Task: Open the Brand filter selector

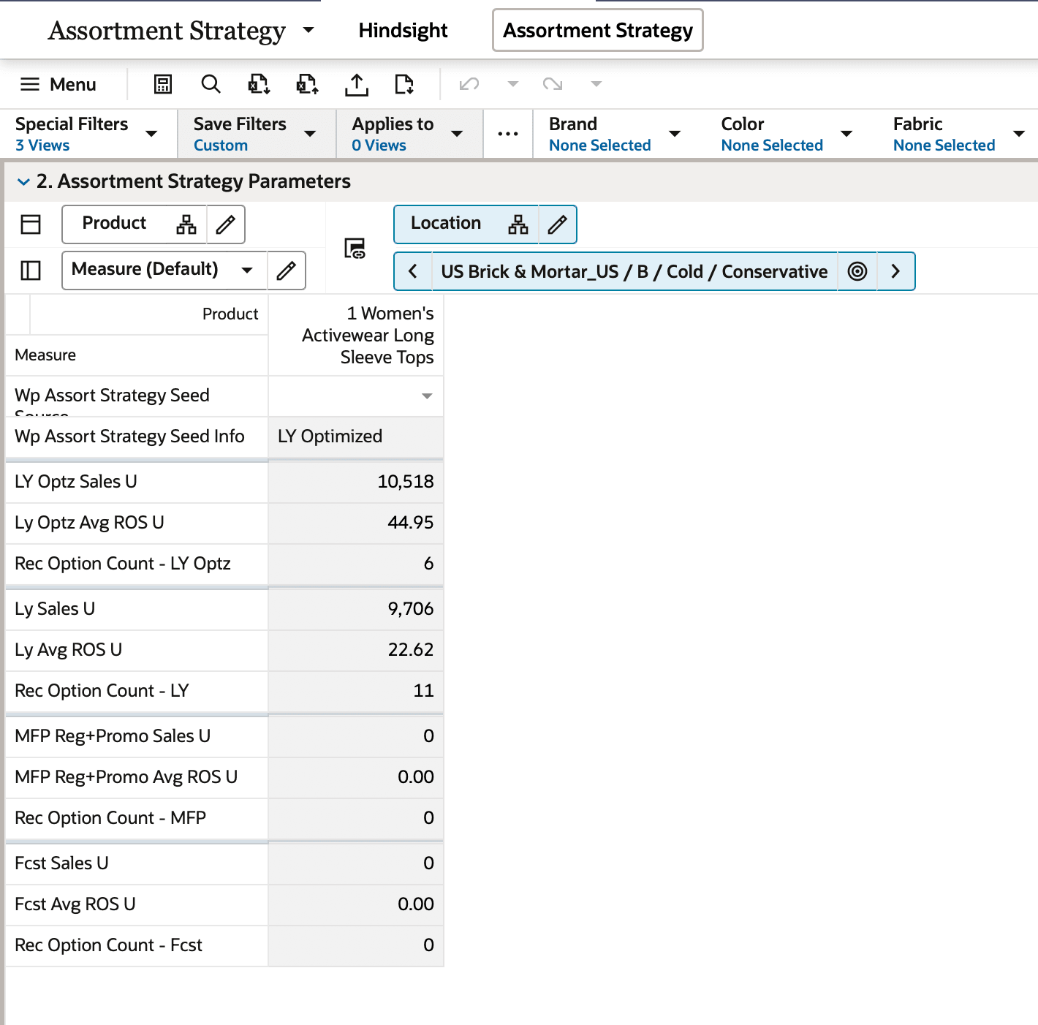Action: click(x=675, y=134)
